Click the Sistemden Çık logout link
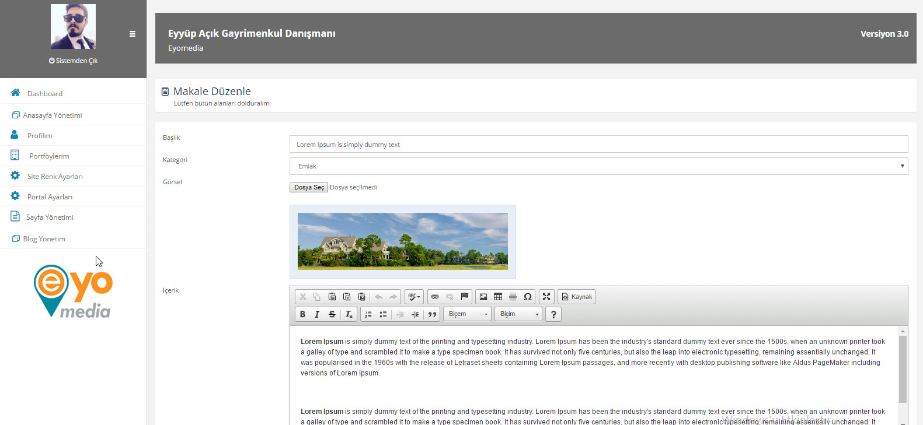The height and width of the screenshot is (425, 923). click(x=73, y=61)
